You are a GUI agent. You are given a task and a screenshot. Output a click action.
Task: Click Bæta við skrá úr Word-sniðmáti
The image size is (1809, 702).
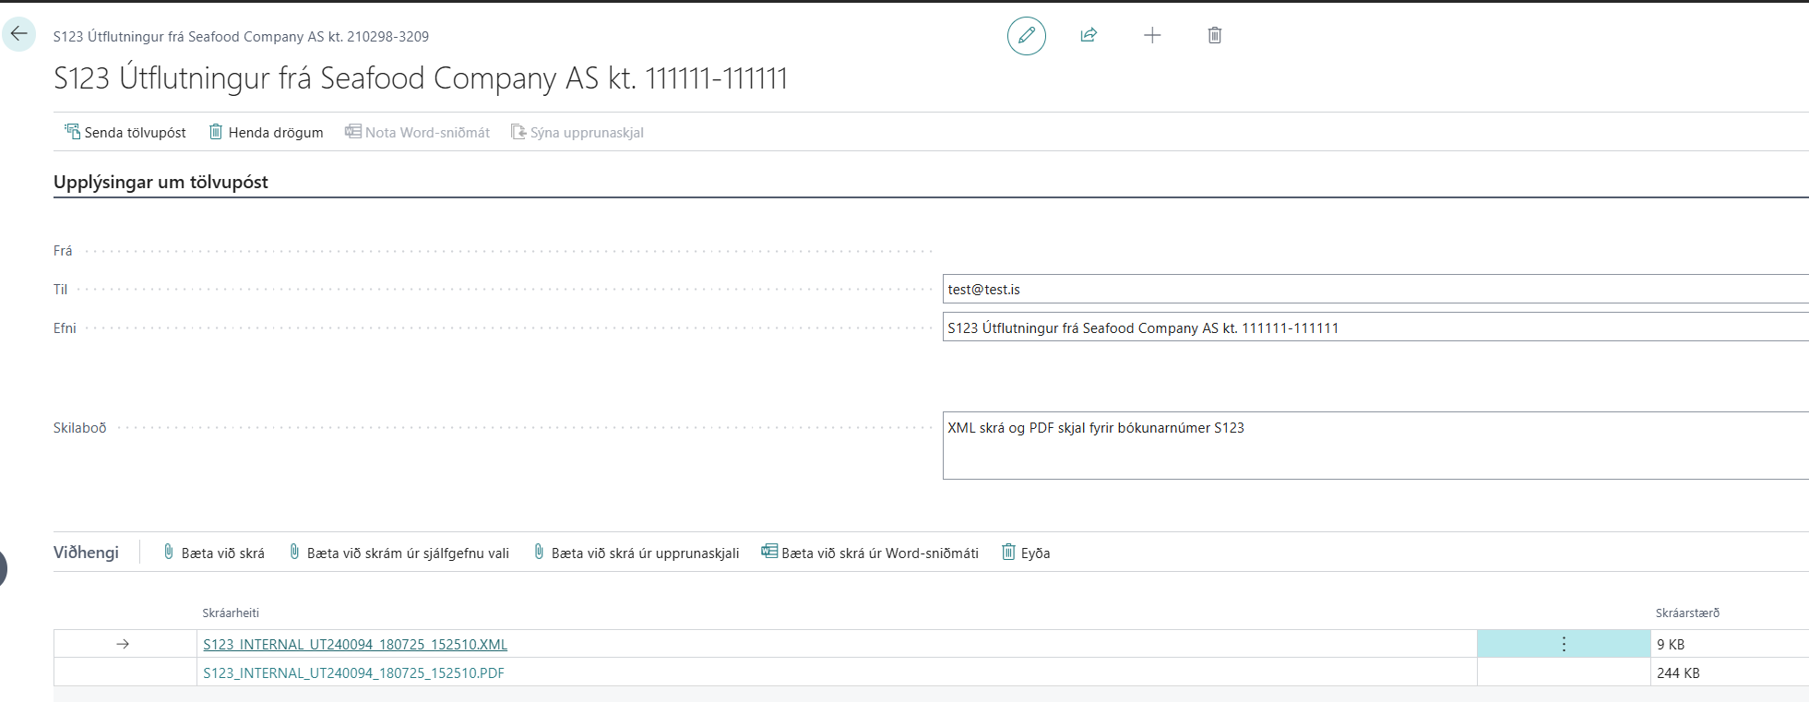(870, 553)
